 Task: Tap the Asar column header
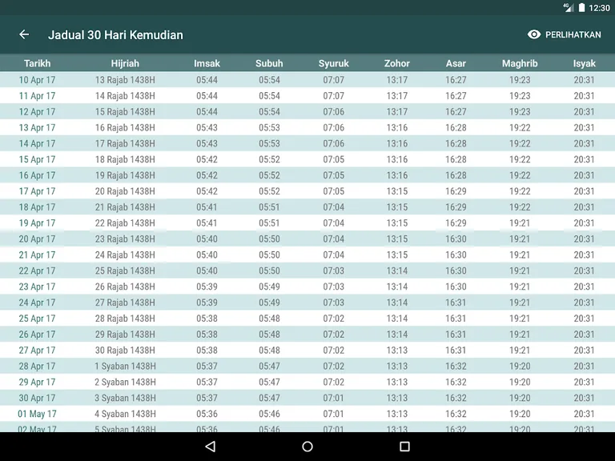456,63
